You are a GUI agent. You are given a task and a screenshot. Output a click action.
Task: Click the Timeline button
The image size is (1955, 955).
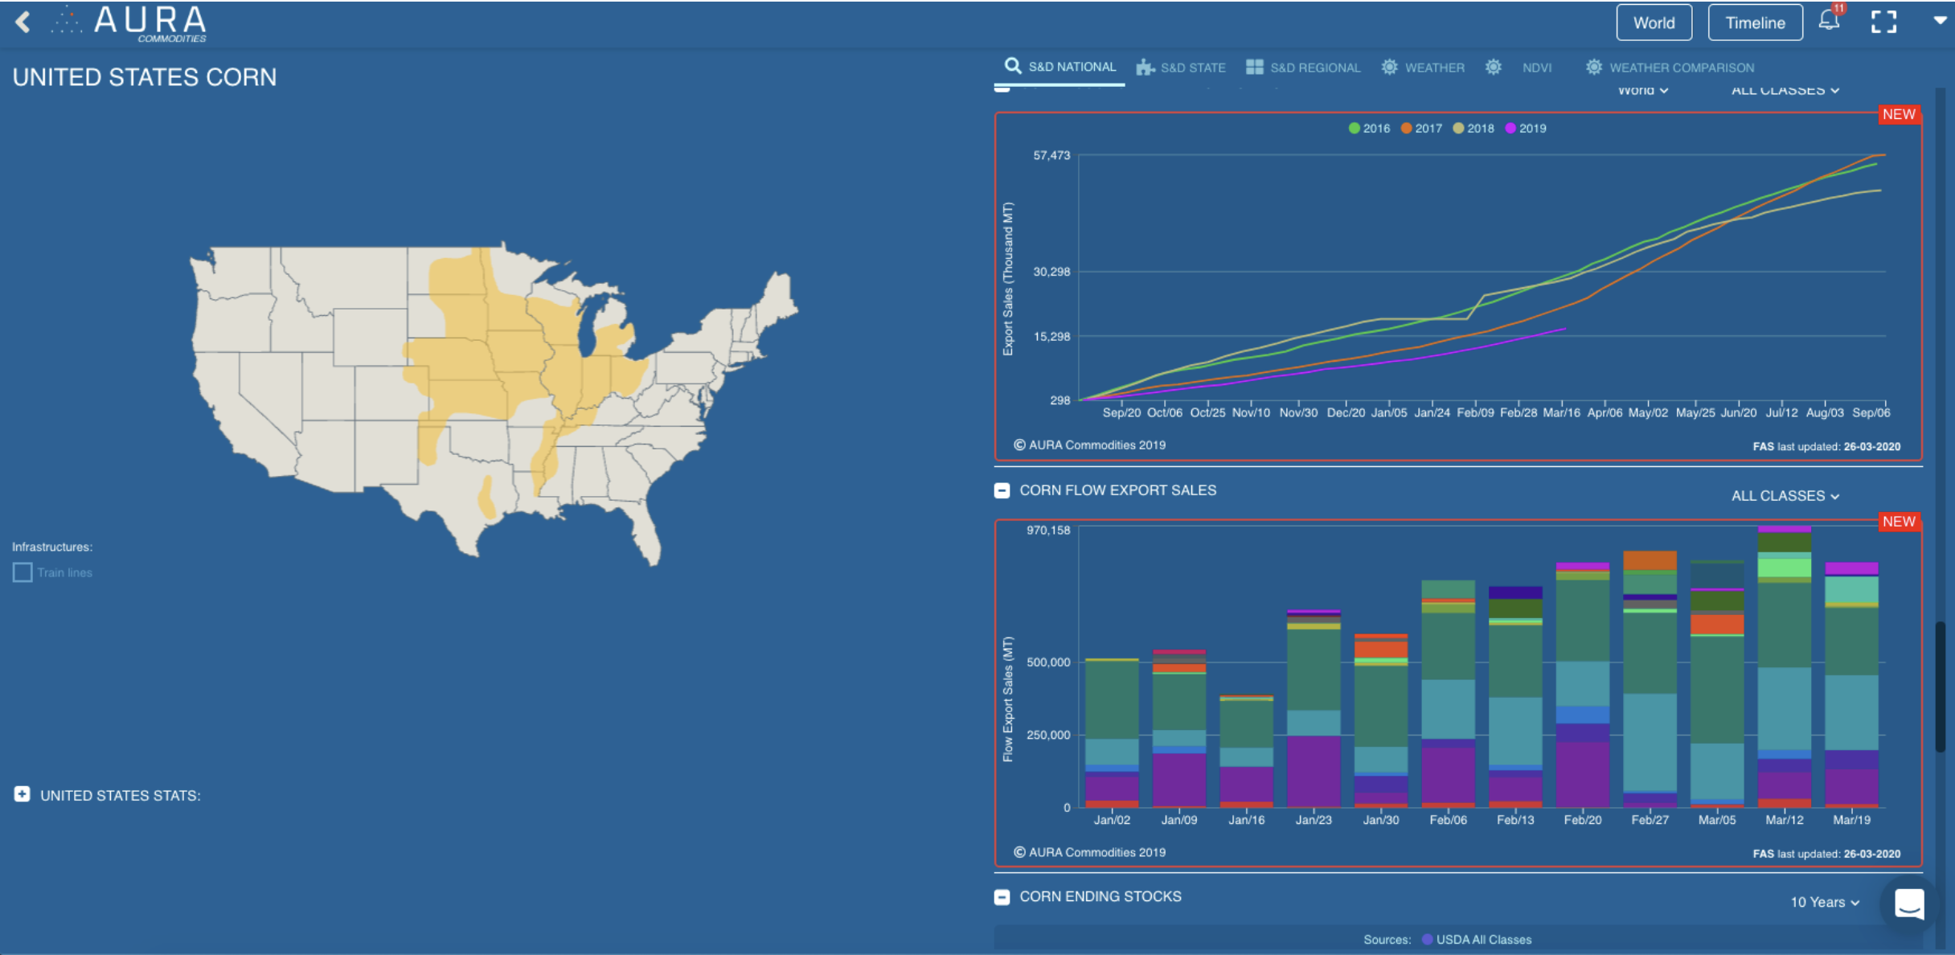click(x=1755, y=22)
